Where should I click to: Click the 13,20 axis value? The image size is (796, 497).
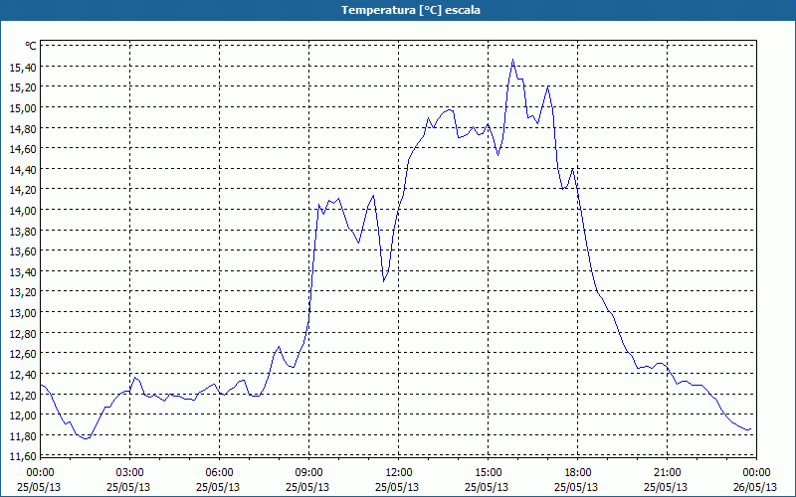click(x=22, y=292)
